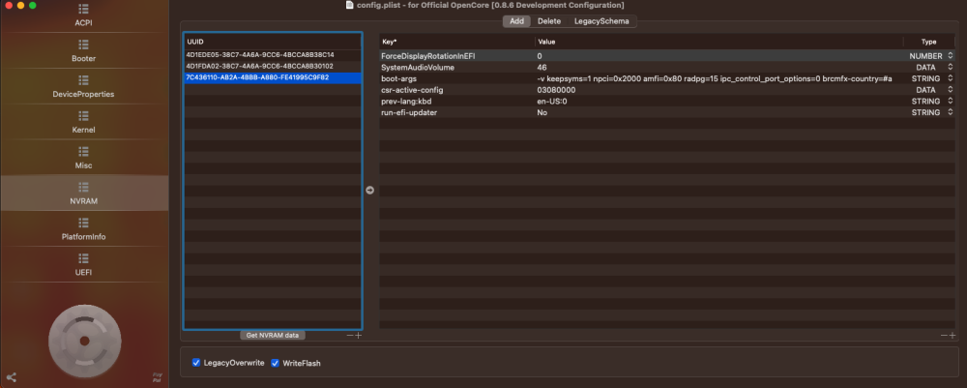Edit the csr-active-config value 03080000
967x388 pixels.
click(x=557, y=90)
